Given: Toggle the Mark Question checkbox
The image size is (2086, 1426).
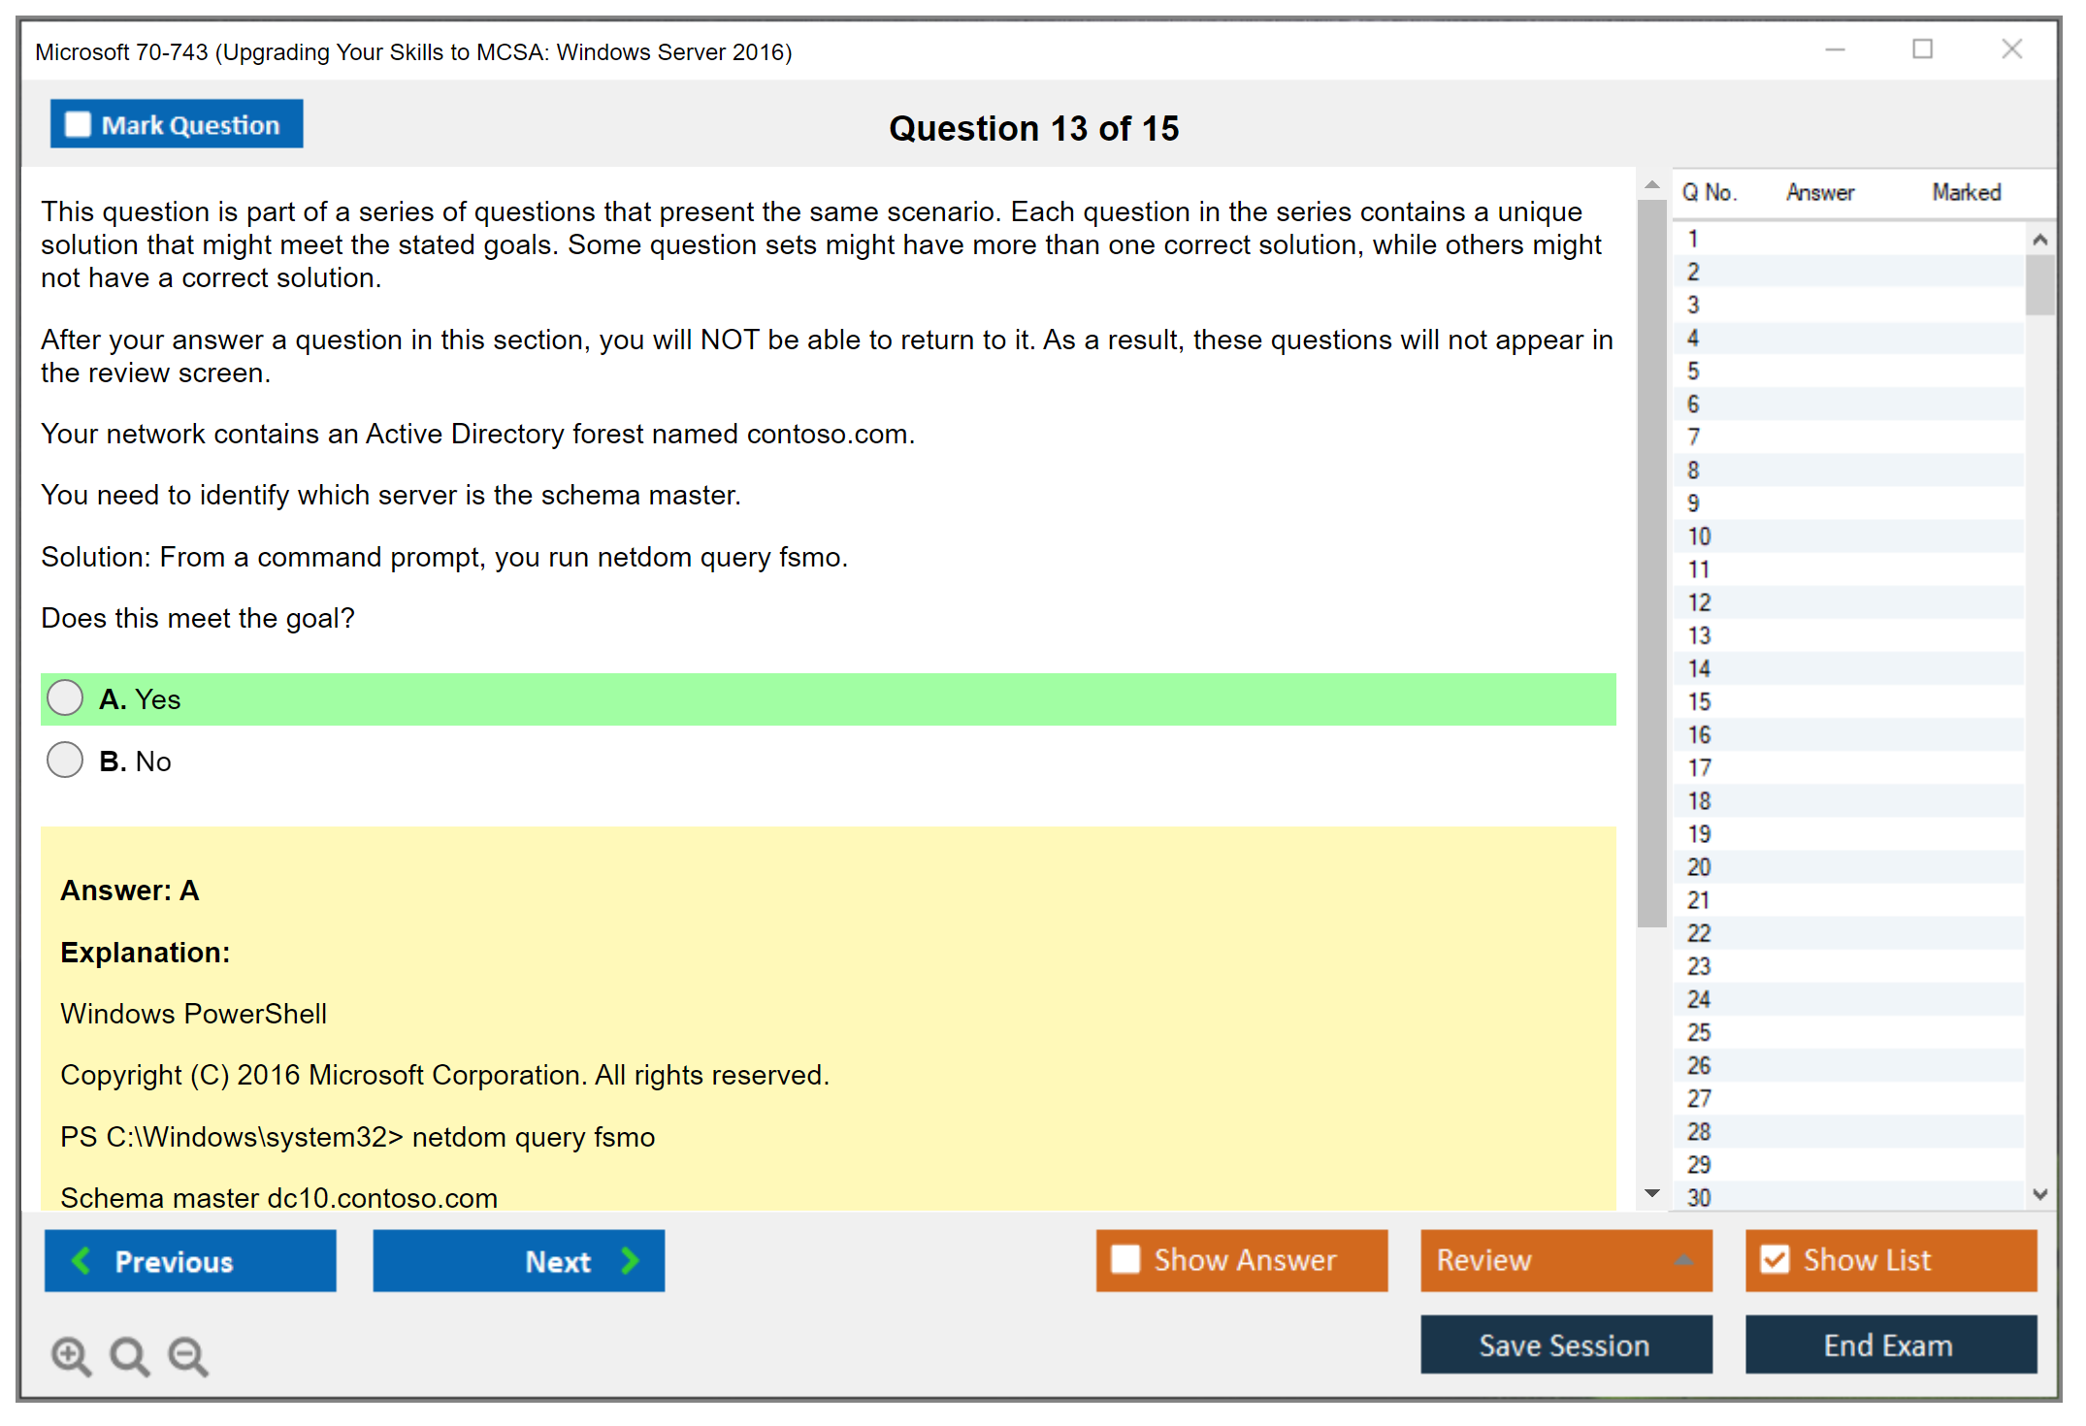Looking at the screenshot, I should coord(78,124).
